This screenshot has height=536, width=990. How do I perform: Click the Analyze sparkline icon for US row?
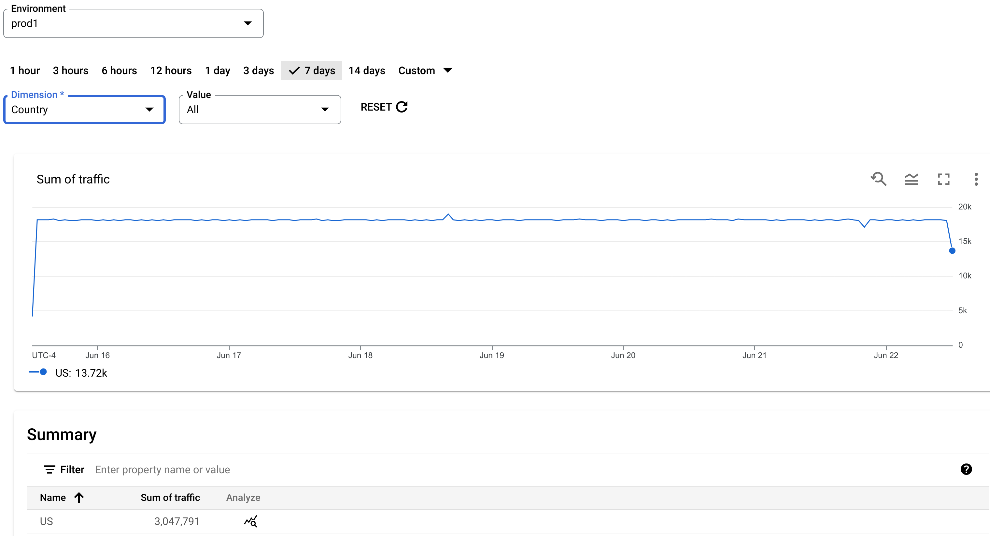250,519
